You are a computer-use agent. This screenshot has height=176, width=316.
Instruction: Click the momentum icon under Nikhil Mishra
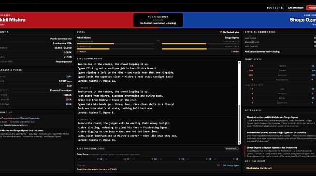tap(78, 47)
